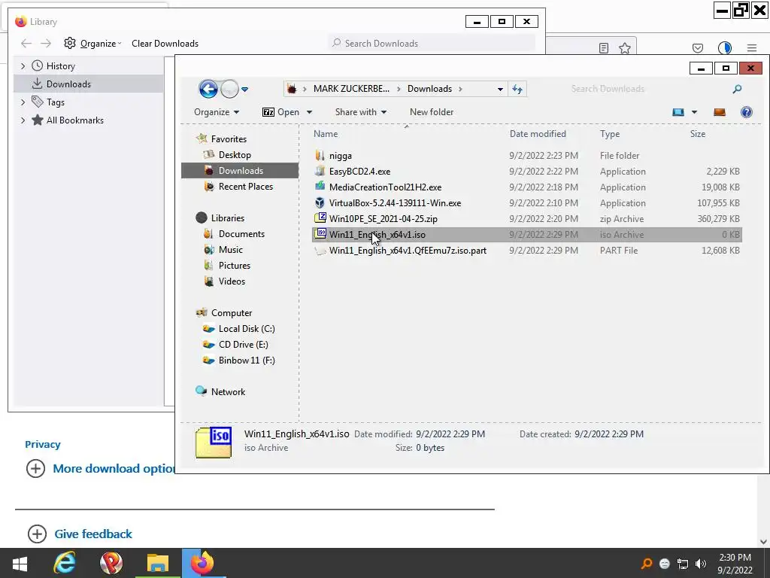Expand the Explorer address bar history dropdown
Screen dimensions: 770x578
coord(500,89)
